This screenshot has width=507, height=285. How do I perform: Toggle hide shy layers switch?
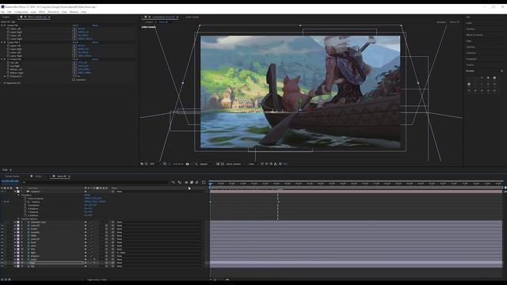(186, 183)
